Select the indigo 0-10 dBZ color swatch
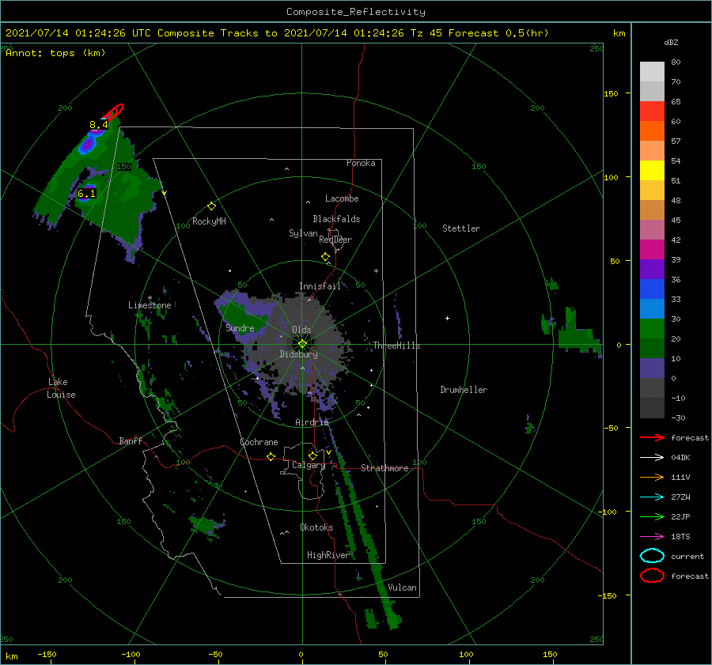 [652, 368]
